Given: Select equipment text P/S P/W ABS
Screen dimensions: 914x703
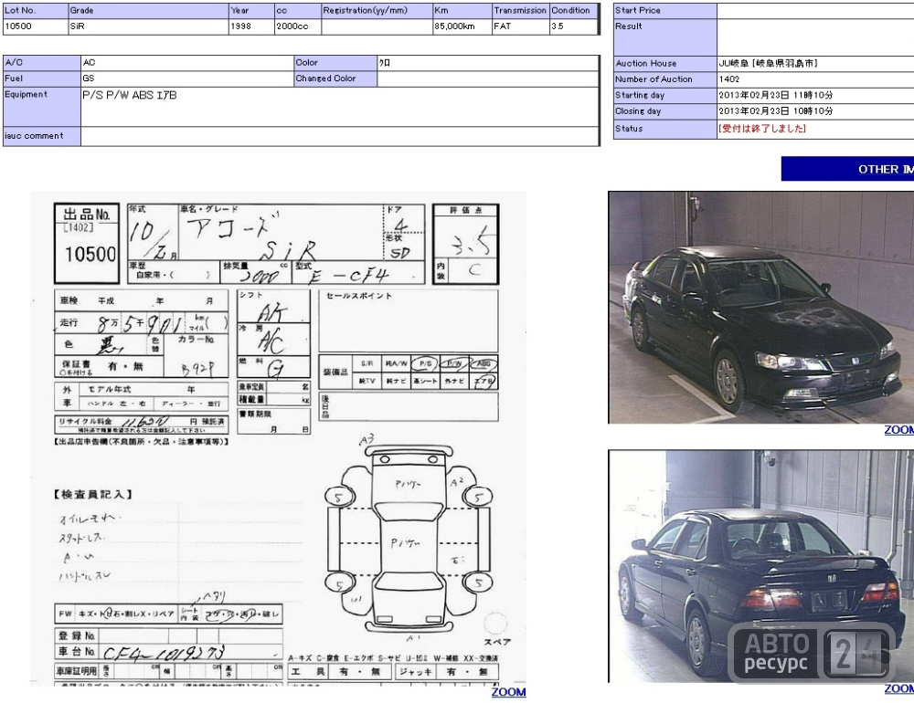Looking at the screenshot, I should pos(130,95).
